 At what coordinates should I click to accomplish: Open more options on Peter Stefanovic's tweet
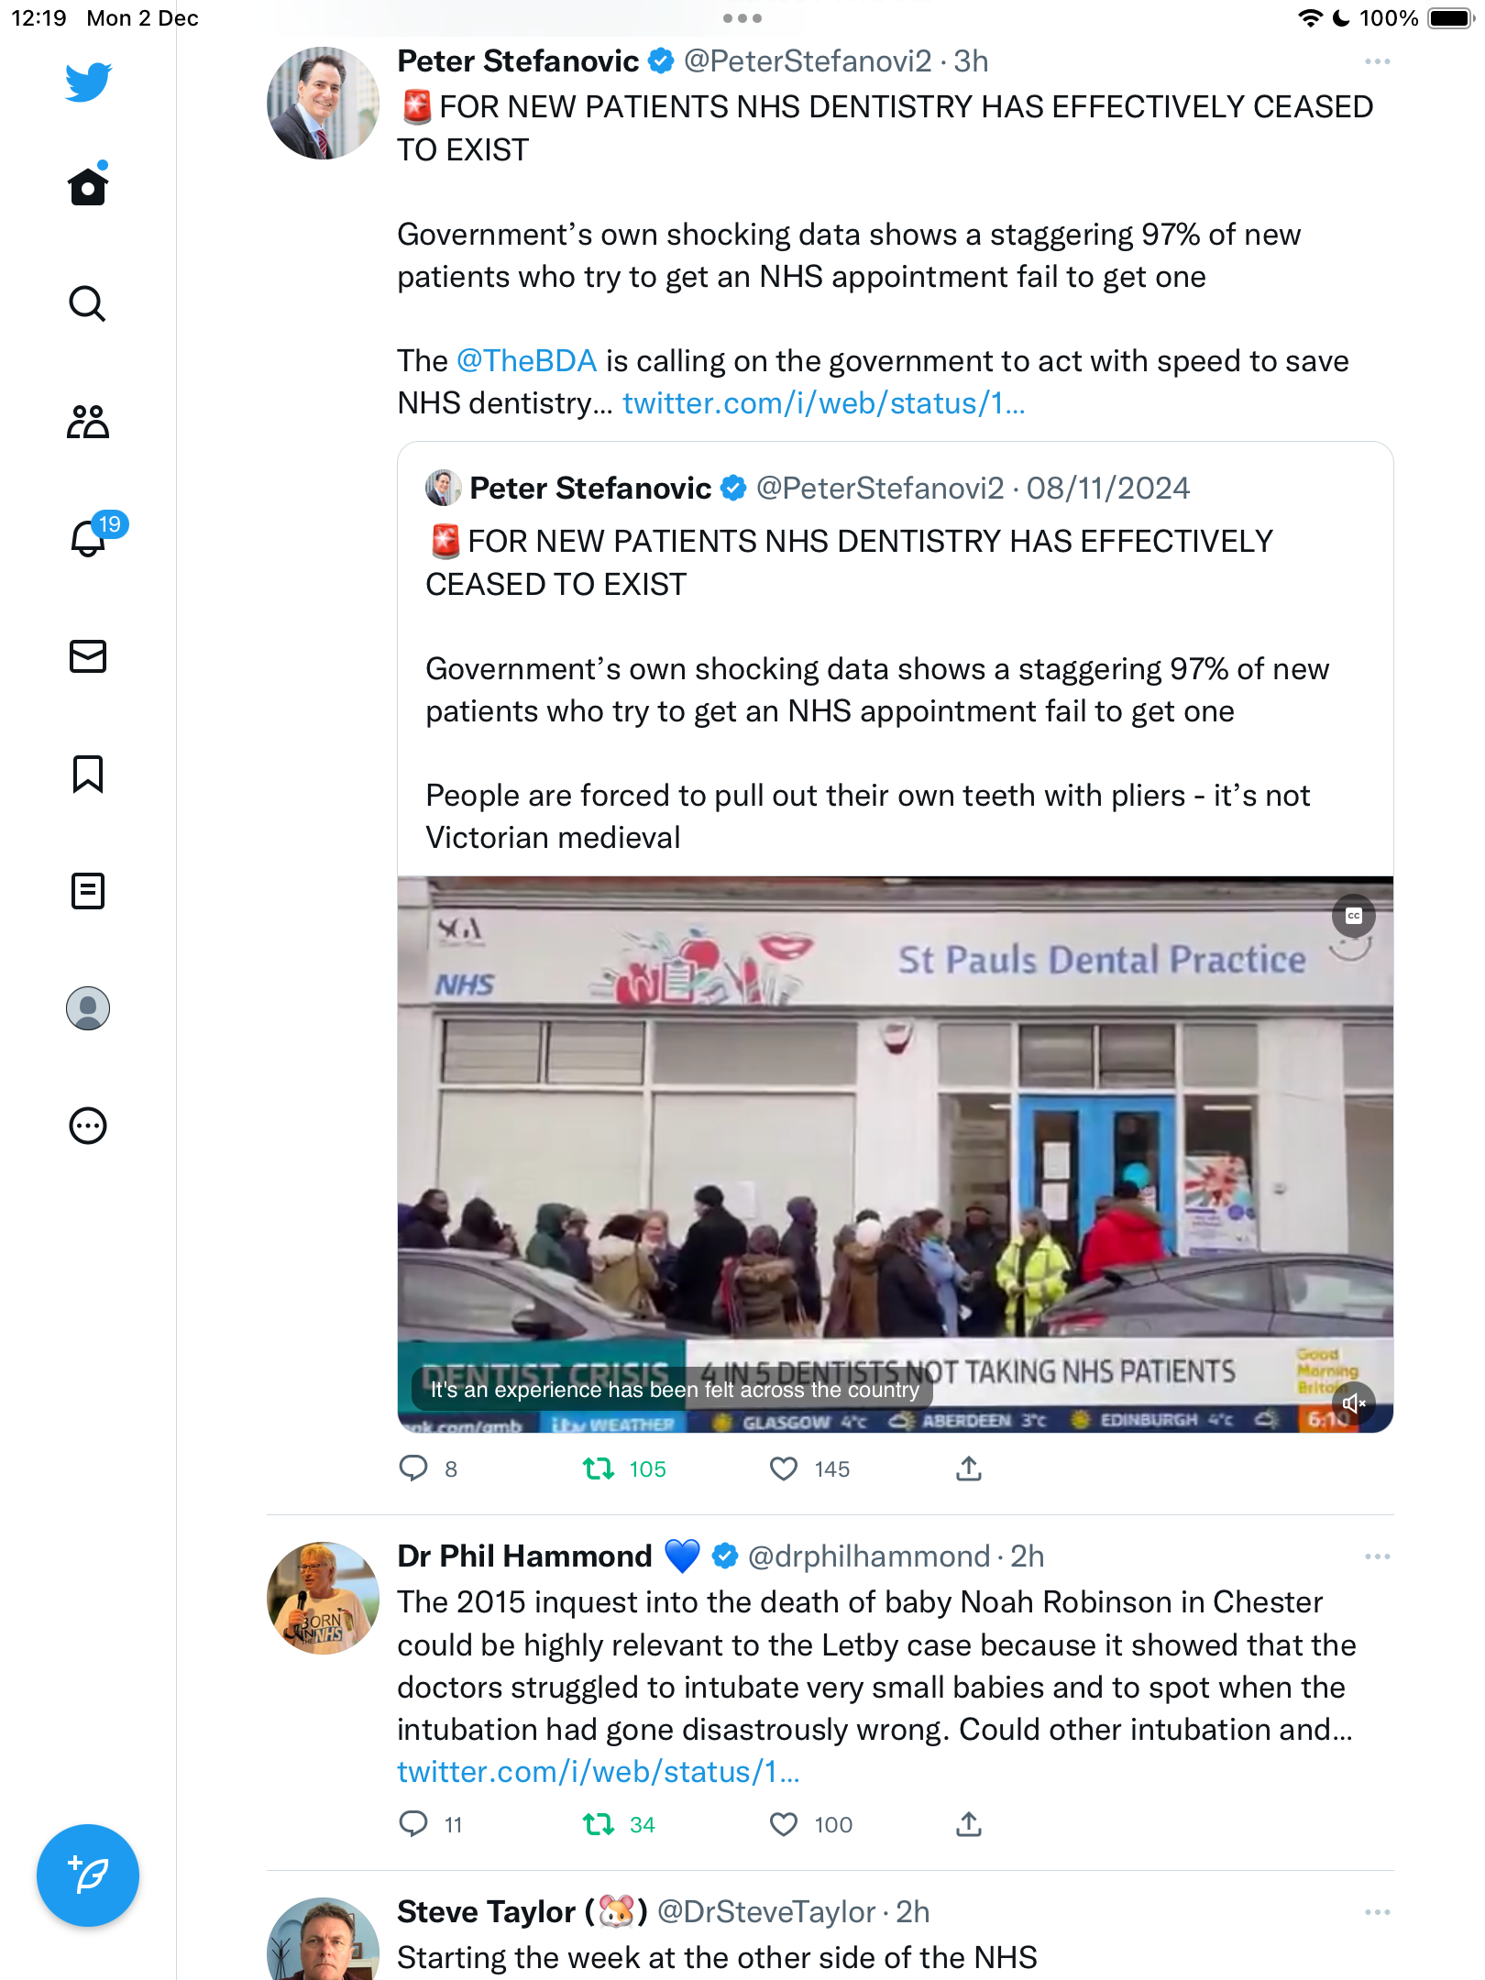(x=1377, y=61)
